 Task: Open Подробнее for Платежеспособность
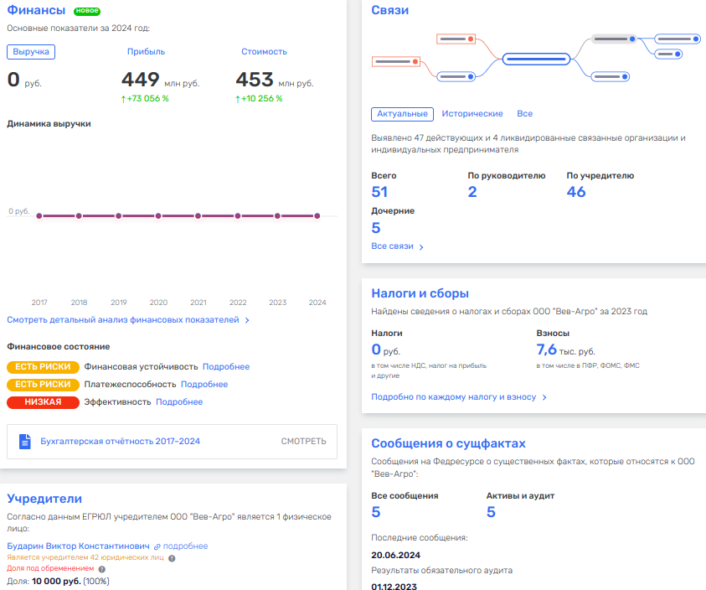click(204, 385)
